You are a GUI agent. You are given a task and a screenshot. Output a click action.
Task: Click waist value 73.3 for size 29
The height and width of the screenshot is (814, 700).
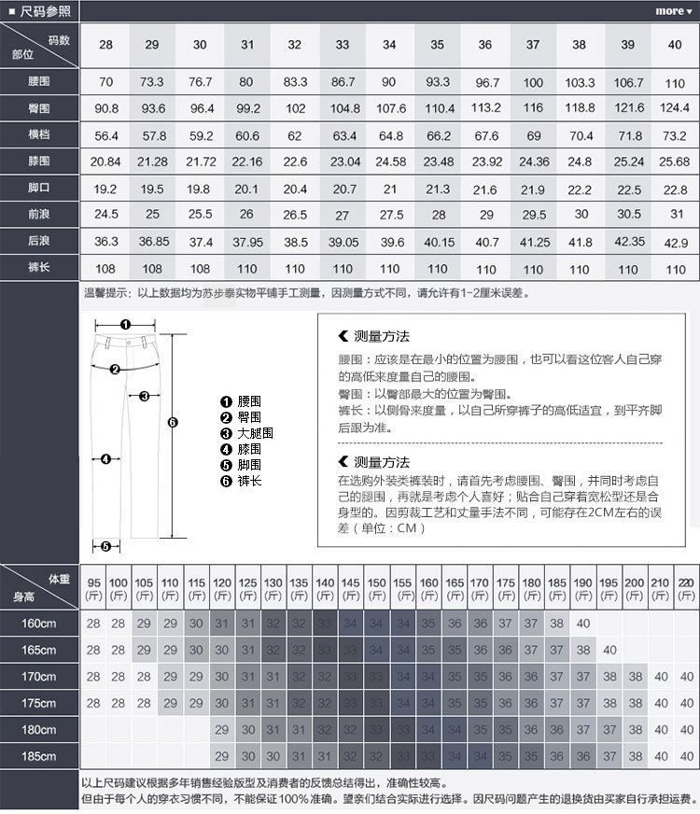click(x=151, y=82)
